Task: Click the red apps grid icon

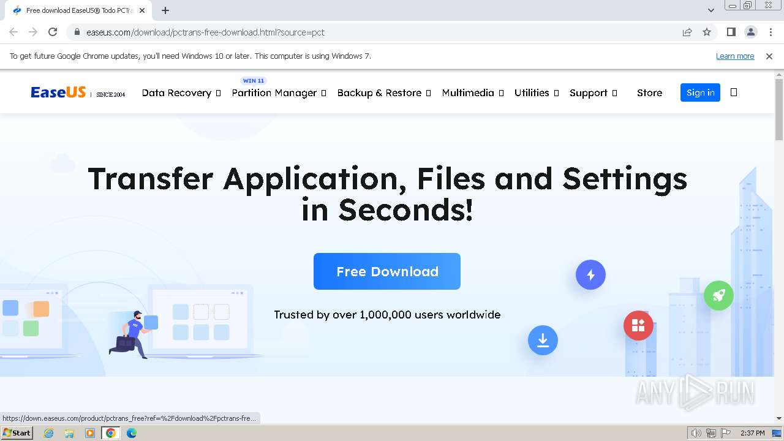Action: click(x=638, y=325)
